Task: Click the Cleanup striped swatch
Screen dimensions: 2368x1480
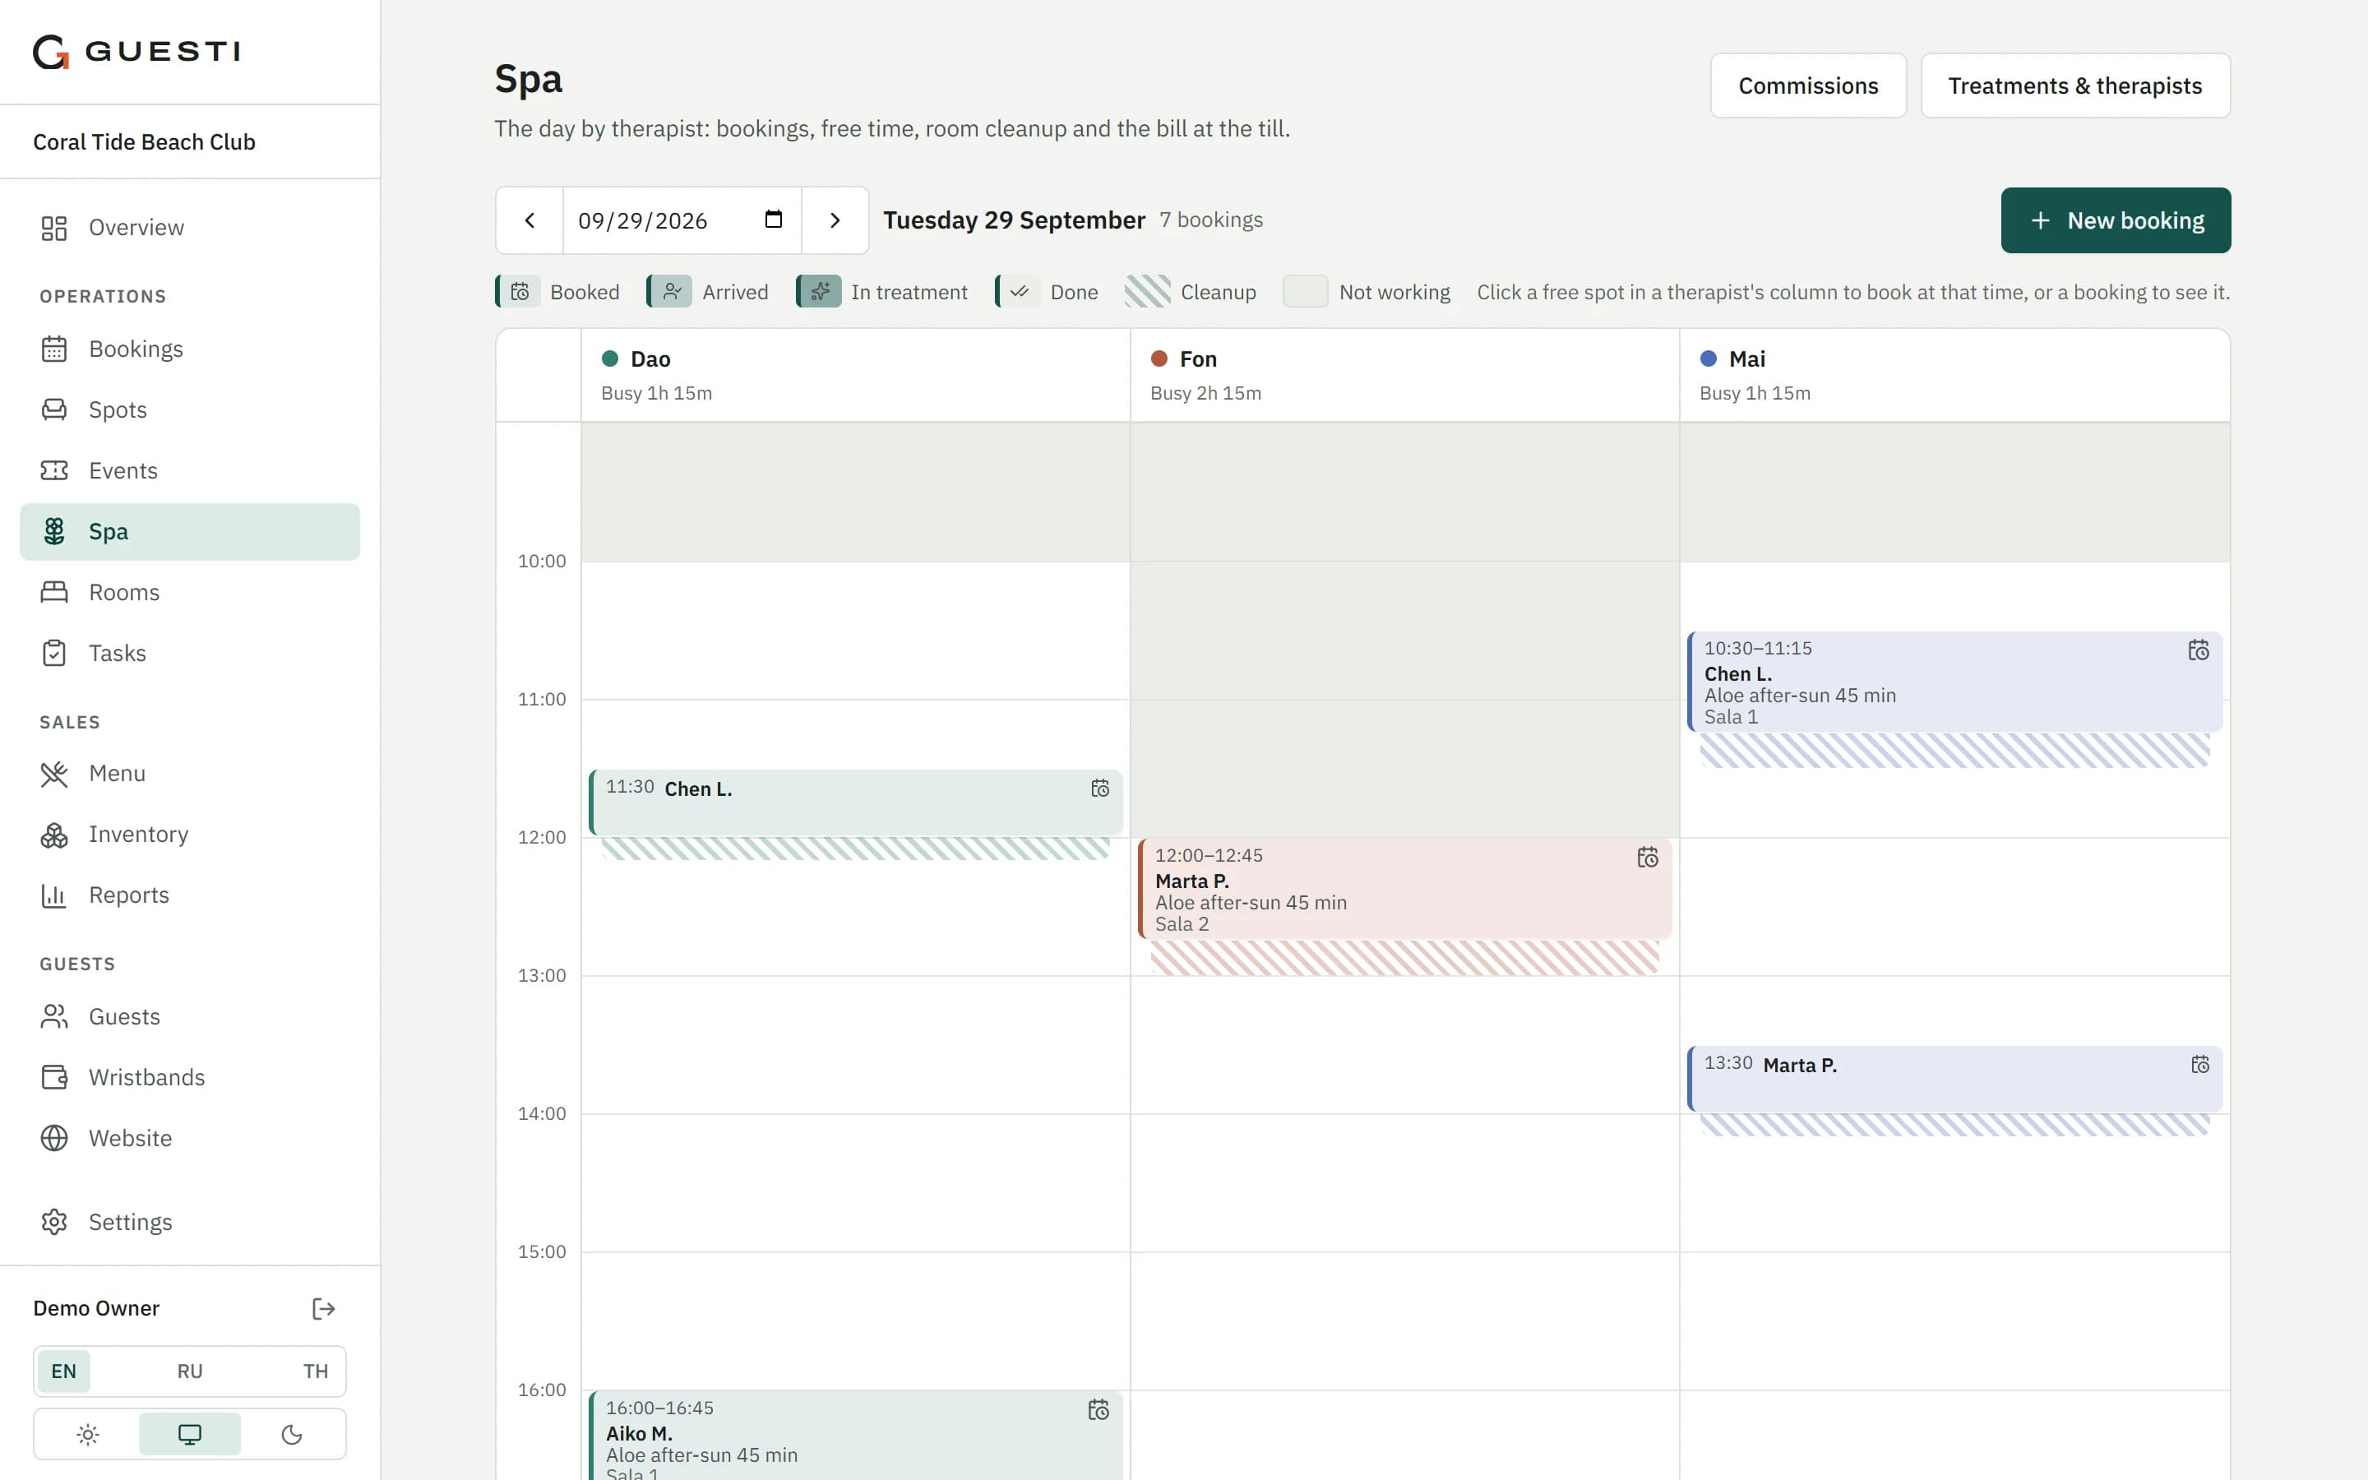Action: [x=1147, y=292]
